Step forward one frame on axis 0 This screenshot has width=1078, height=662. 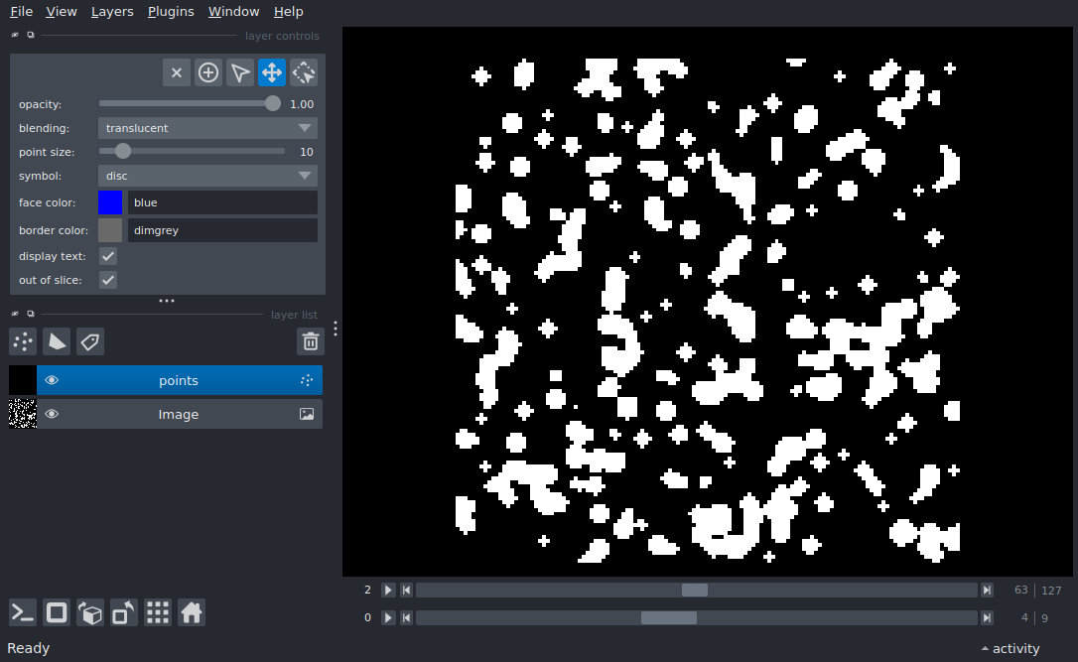pyautogui.click(x=987, y=617)
